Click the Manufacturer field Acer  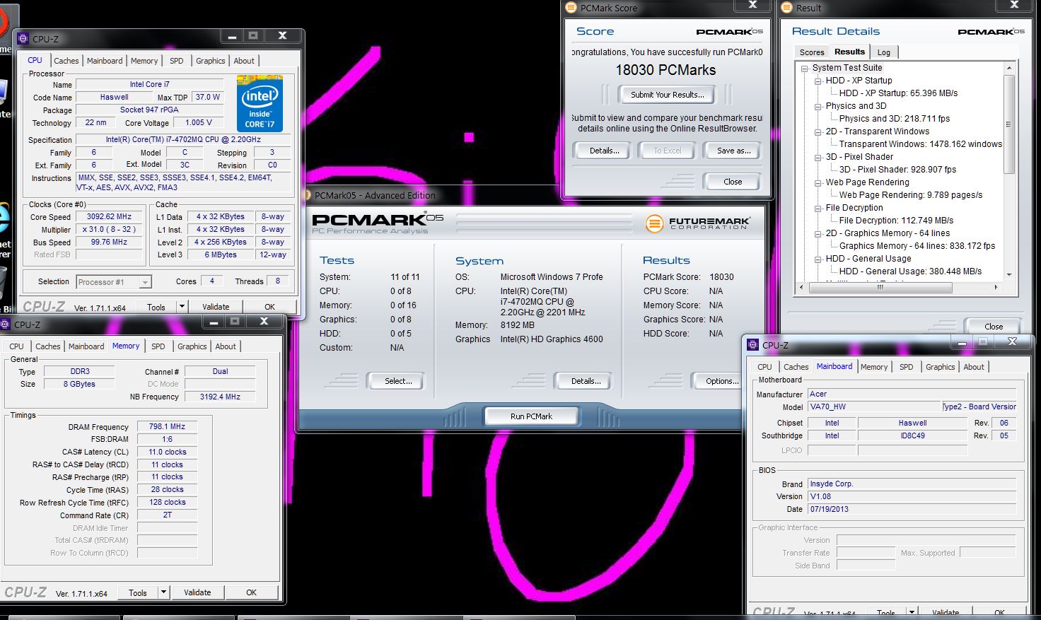[912, 394]
